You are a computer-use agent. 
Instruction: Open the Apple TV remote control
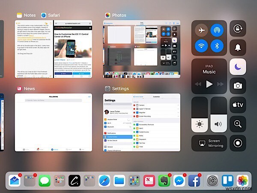[238, 105]
